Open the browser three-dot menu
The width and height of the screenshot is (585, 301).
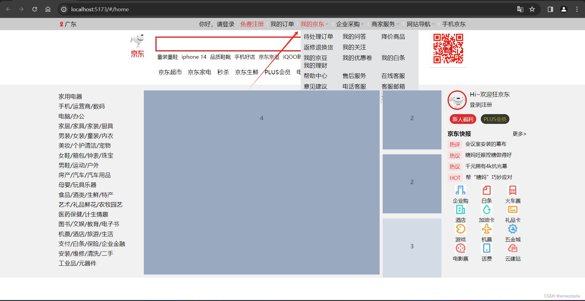(577, 9)
